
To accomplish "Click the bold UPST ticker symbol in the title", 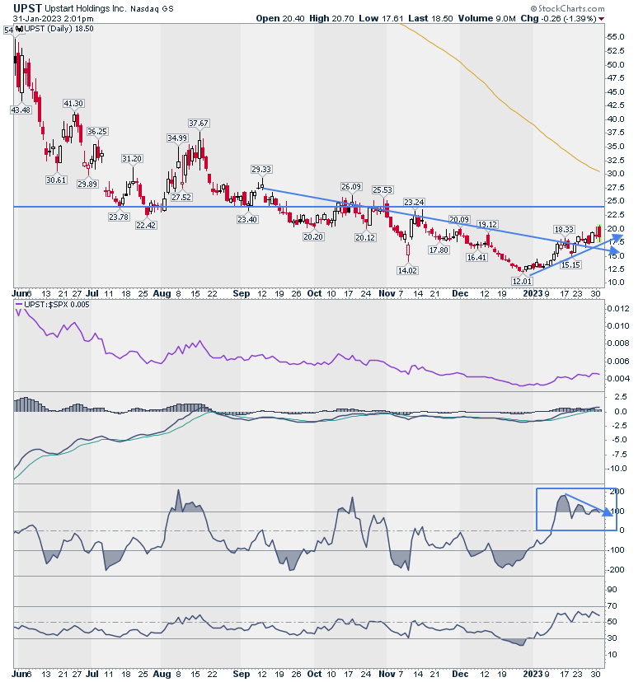I will pos(27,8).
